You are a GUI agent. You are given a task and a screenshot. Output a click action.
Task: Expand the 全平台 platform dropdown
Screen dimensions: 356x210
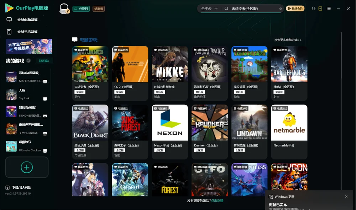tap(209, 9)
